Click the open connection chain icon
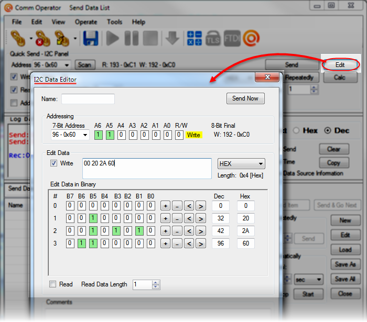Viewport: 367px width, 322px height. click(x=18, y=38)
